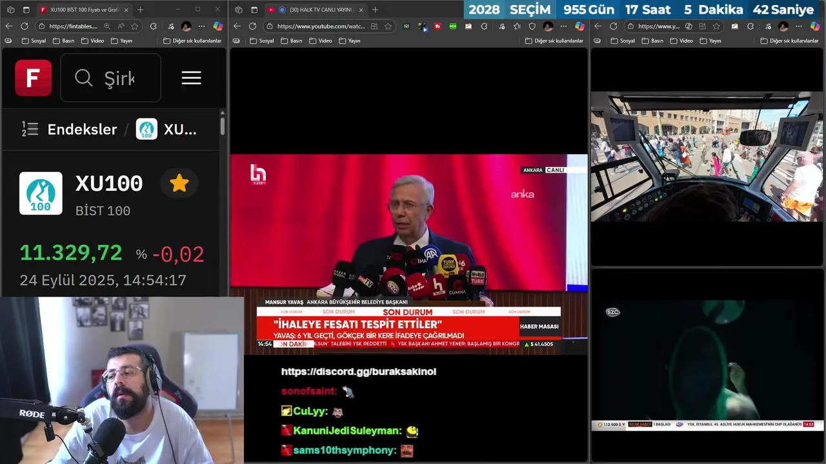Click chat username CuLyy
This screenshot has width=826, height=464.
[x=310, y=411]
